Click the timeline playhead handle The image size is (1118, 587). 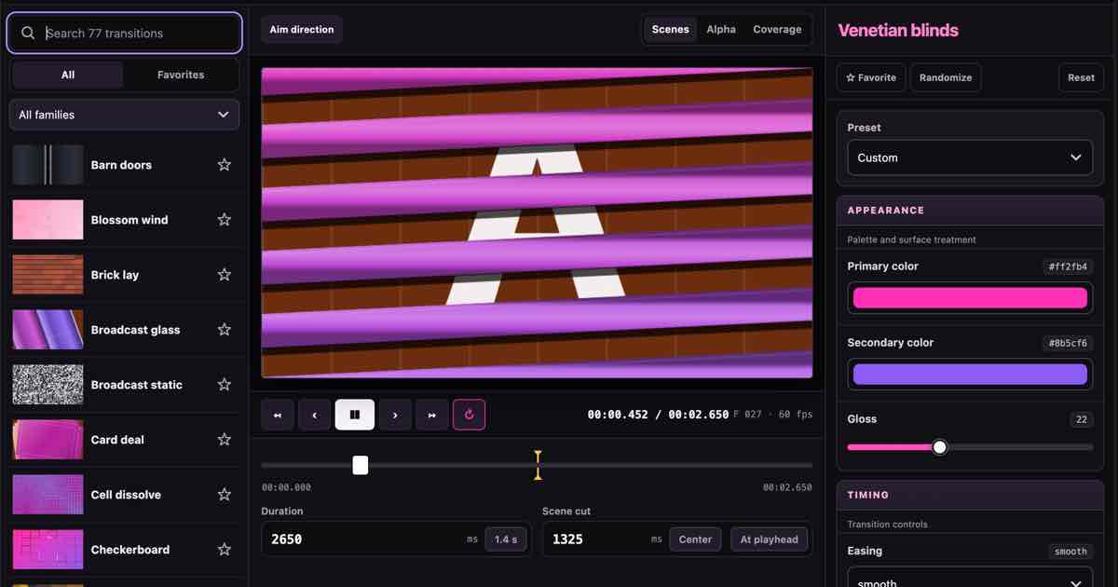pos(361,465)
